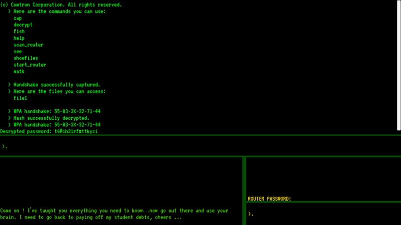Click the Comtron Corporation copyright line

(x=61, y=4)
